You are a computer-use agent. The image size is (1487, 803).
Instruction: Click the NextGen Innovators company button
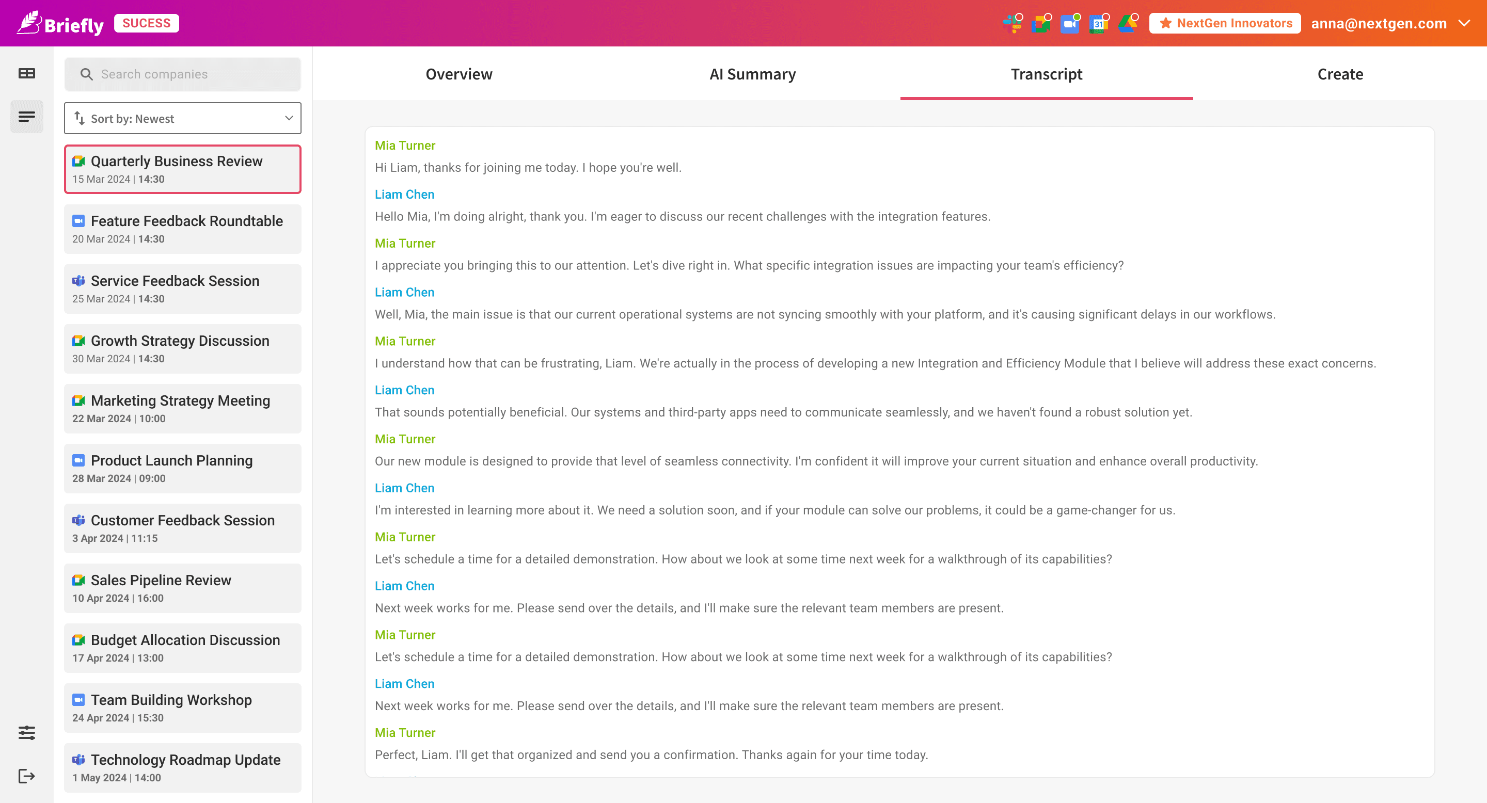1225,23
